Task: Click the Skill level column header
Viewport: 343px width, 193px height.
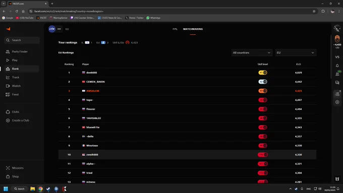Action: (263, 65)
